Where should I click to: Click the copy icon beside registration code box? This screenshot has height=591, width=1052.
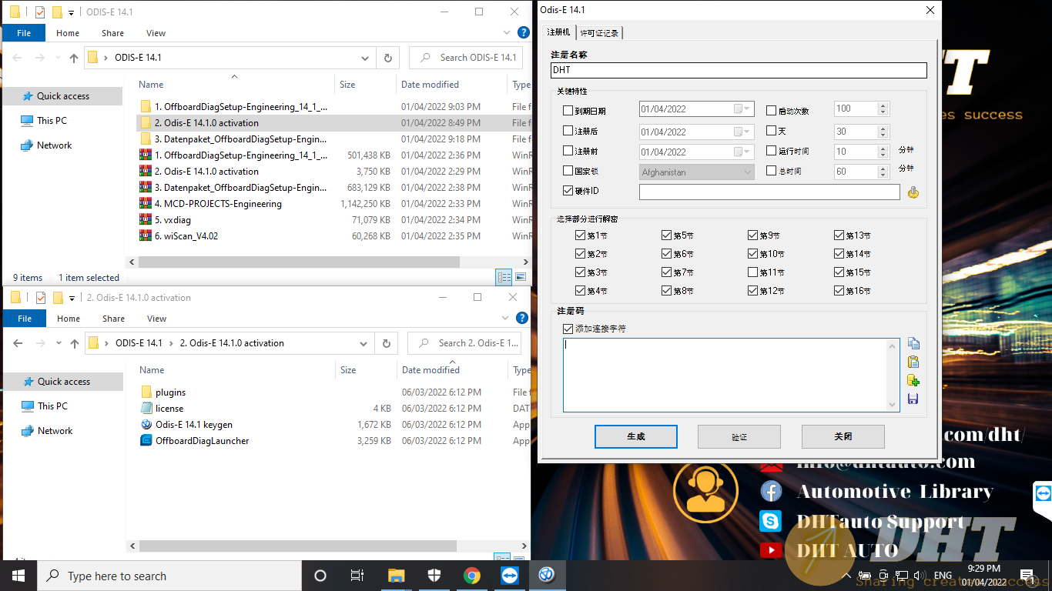913,343
